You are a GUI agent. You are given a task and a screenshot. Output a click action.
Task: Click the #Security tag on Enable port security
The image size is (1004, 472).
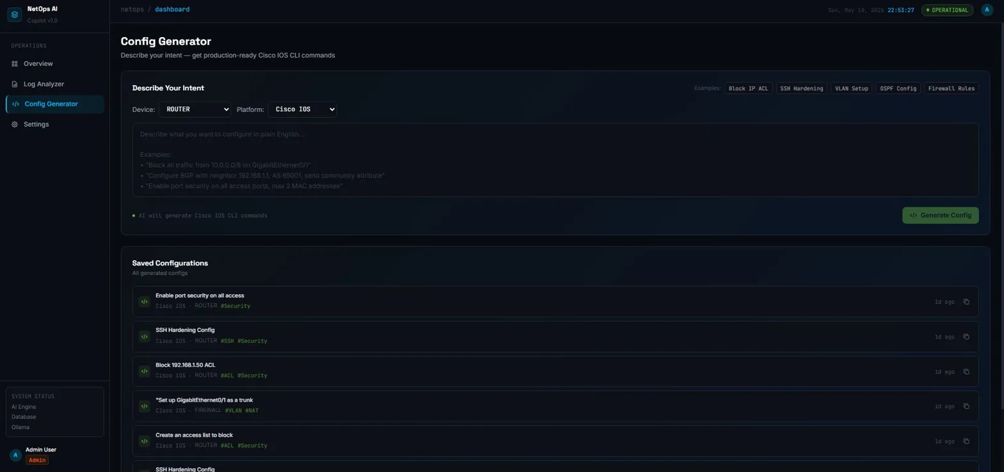tap(235, 306)
